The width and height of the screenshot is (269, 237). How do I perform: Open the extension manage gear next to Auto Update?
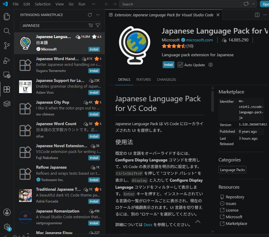(x=211, y=65)
